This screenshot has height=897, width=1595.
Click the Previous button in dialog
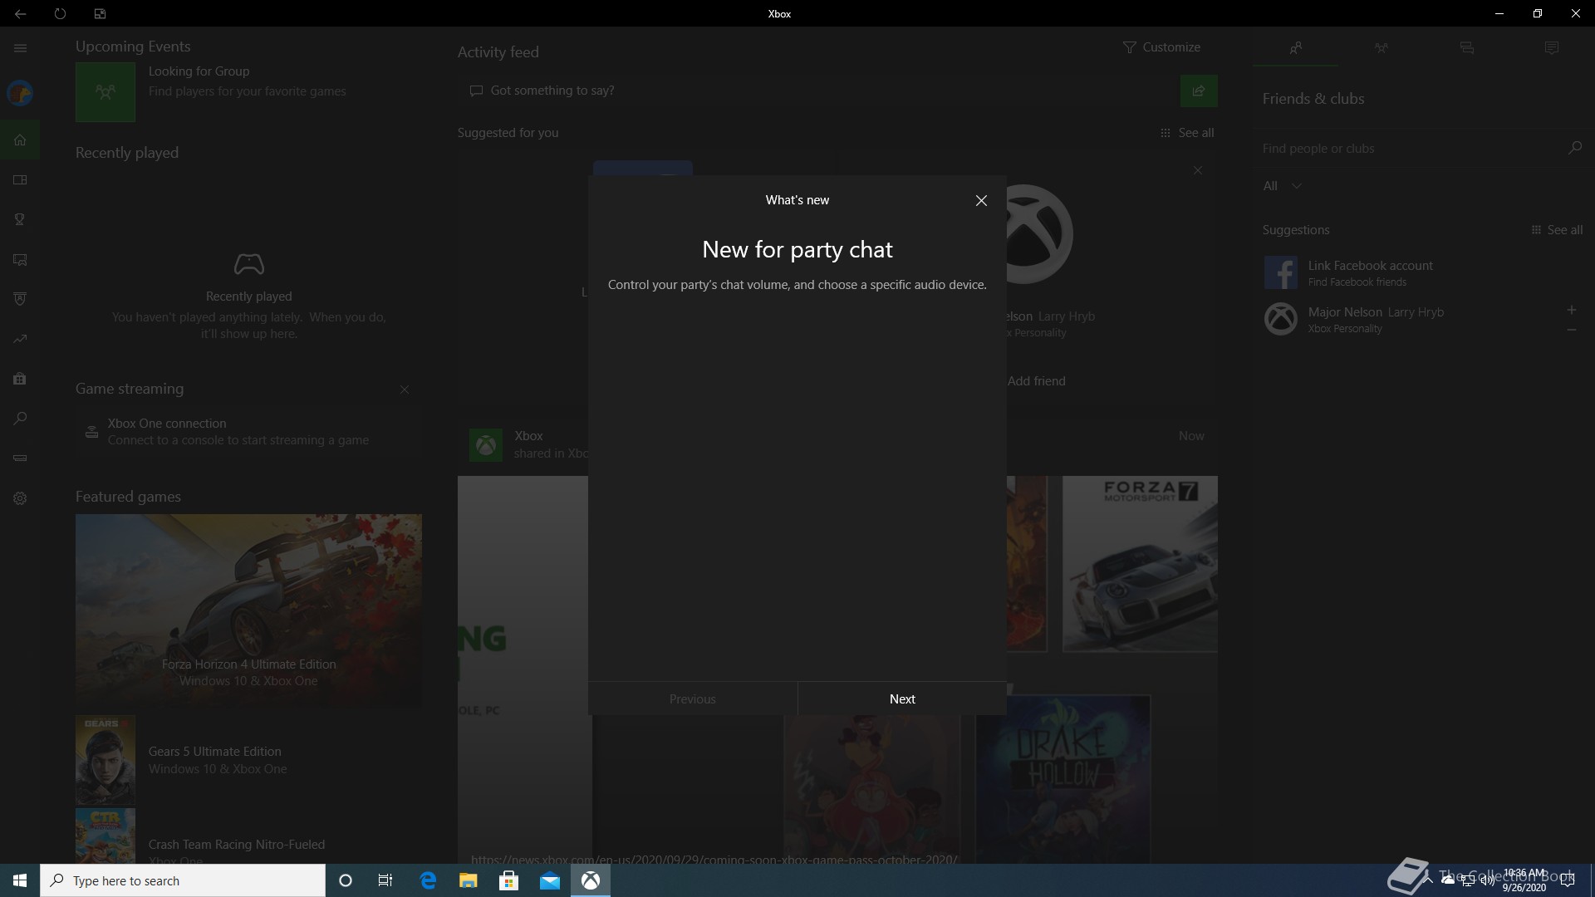coord(693,698)
